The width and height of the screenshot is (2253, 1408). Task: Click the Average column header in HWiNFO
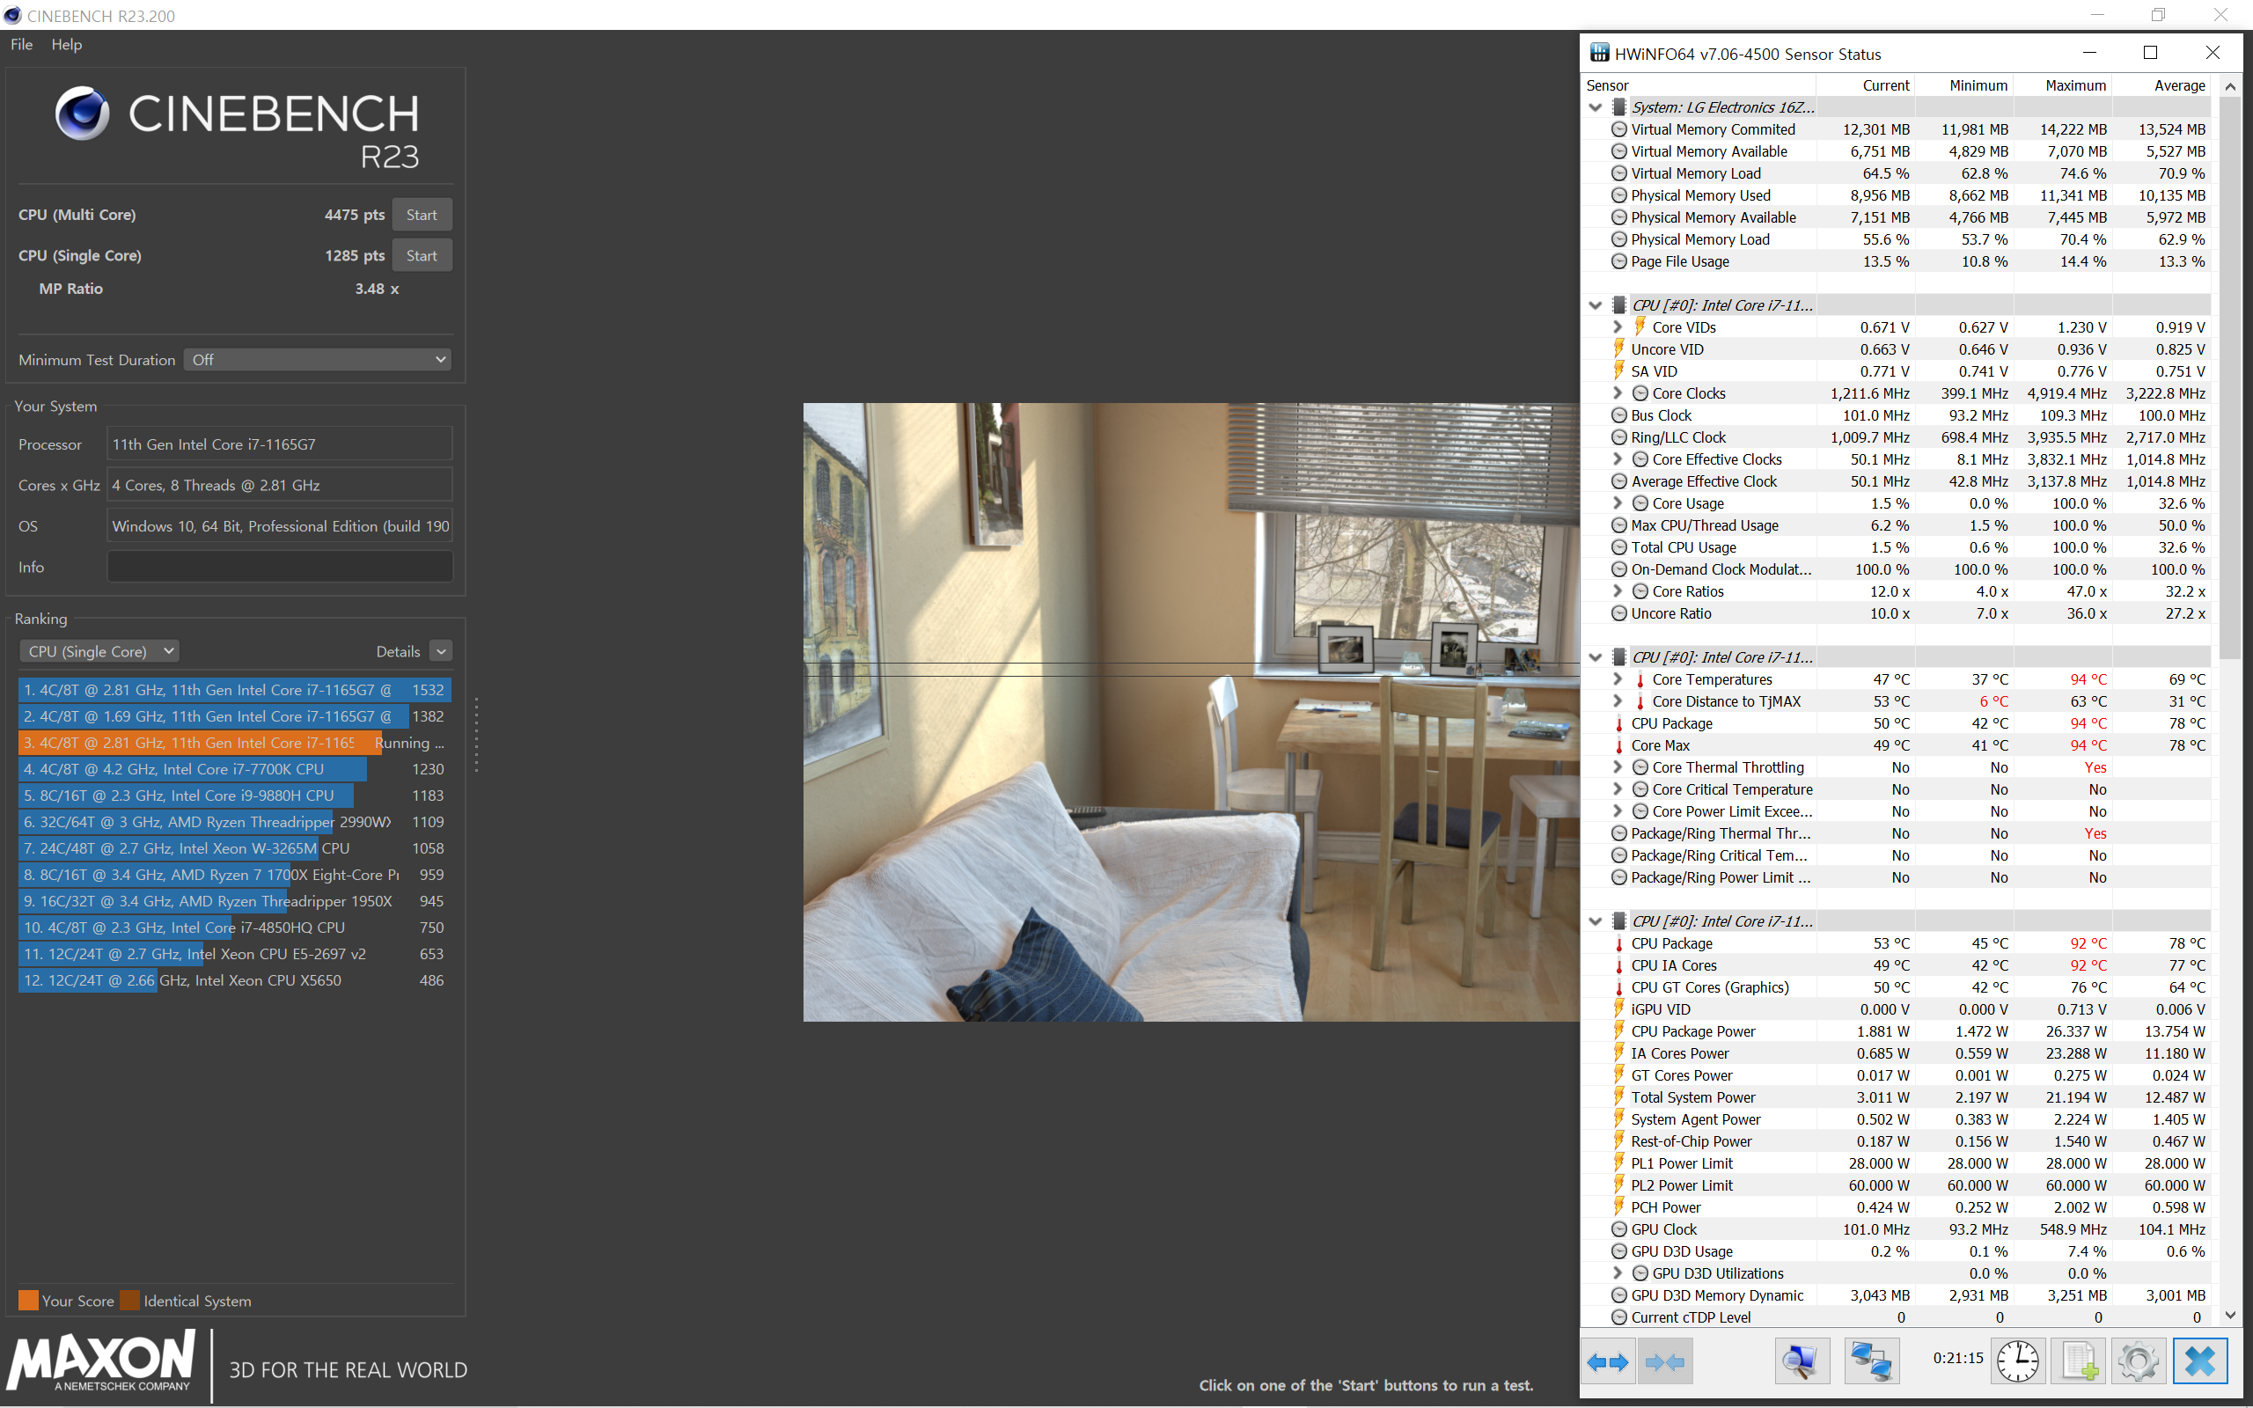coord(2161,84)
